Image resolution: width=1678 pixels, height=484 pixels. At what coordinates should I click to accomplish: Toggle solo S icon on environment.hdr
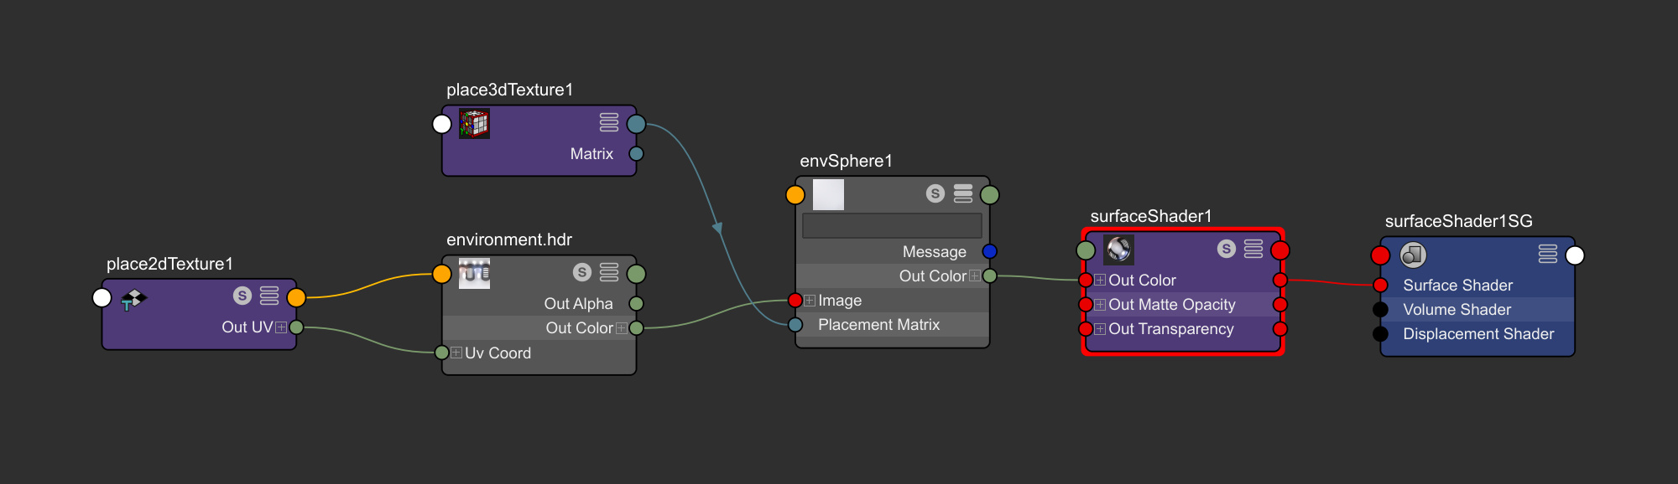coord(582,272)
